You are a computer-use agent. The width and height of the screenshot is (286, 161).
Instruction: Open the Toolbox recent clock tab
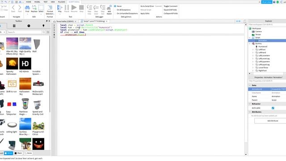pyautogui.click(x=29, y=26)
